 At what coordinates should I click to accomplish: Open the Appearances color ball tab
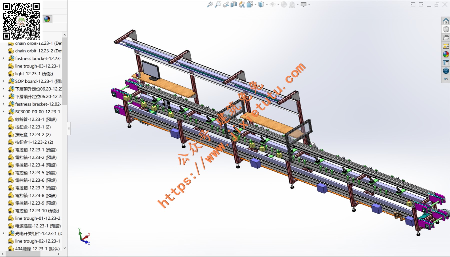pyautogui.click(x=446, y=54)
